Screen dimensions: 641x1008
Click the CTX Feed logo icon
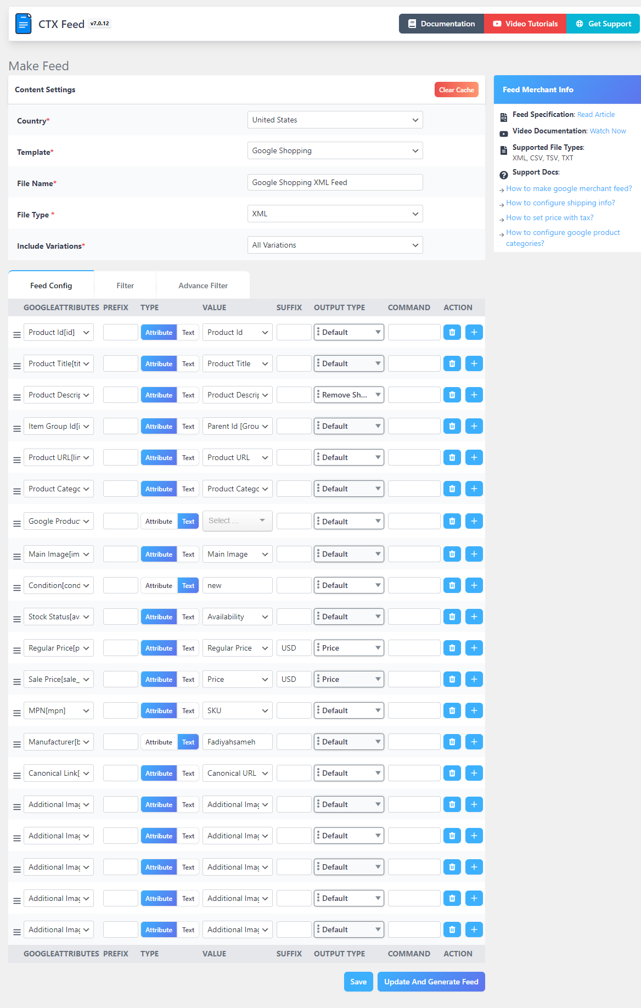pos(23,24)
